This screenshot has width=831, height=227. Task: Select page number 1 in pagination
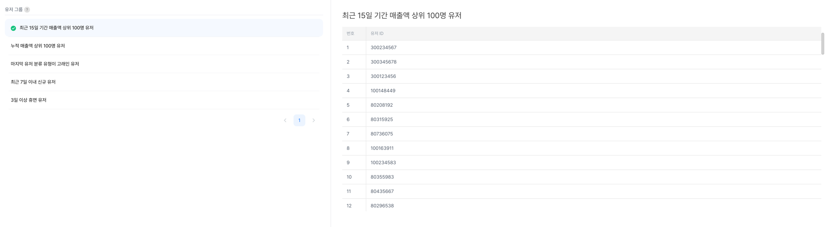click(299, 120)
